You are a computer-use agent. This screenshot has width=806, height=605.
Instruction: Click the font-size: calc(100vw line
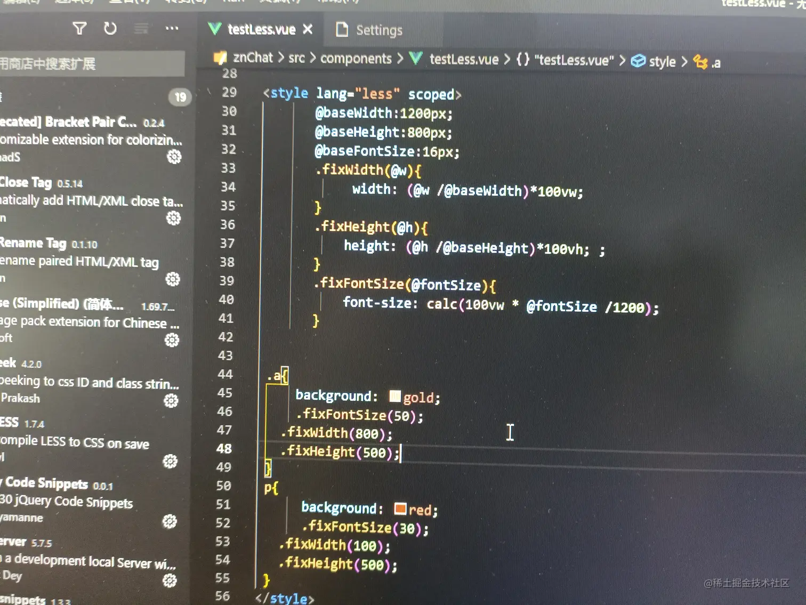[x=501, y=305]
